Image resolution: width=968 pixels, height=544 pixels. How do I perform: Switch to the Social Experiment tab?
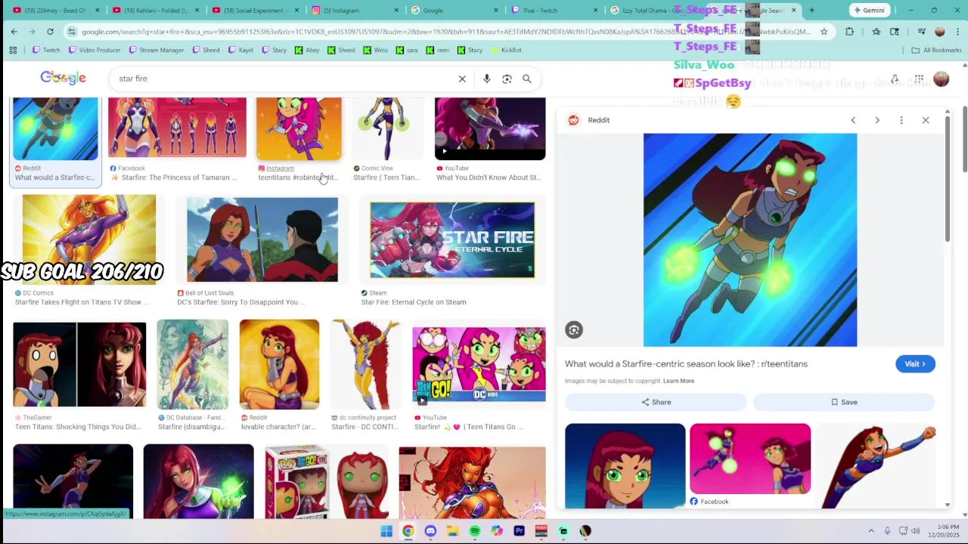255,11
